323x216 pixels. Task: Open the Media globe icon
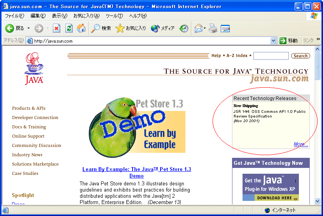click(x=155, y=28)
